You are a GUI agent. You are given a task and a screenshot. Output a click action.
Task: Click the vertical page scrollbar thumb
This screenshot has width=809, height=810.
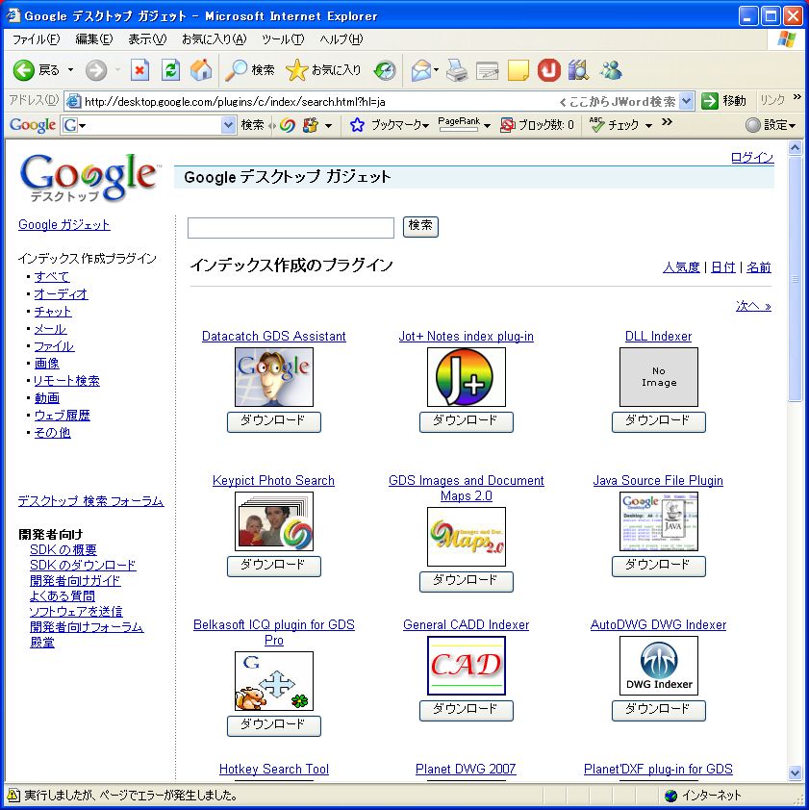(795, 279)
